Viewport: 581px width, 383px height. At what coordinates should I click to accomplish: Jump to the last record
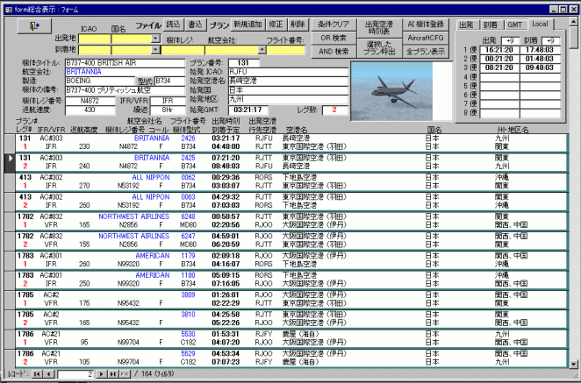(x=112, y=373)
